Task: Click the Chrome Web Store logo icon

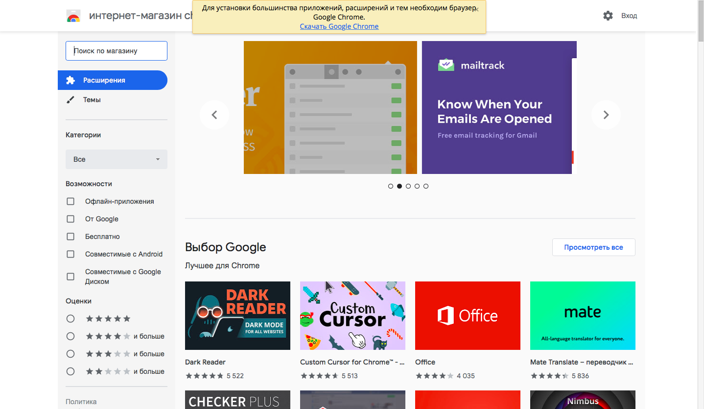Action: click(x=73, y=16)
